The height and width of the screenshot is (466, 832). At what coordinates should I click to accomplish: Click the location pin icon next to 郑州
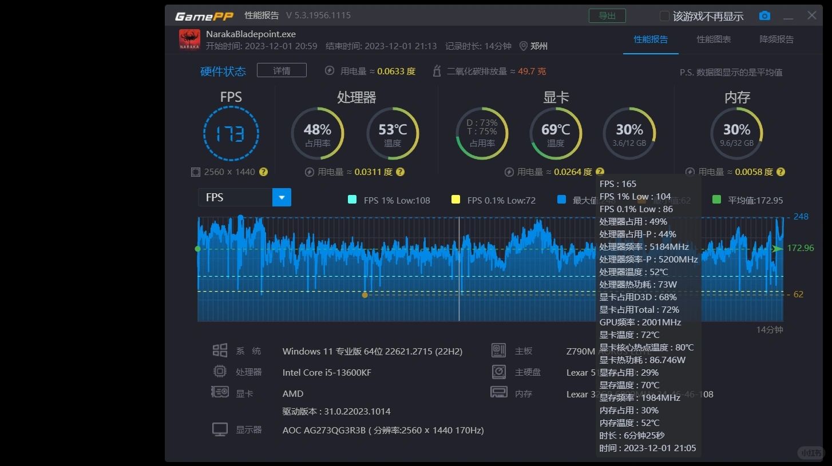pos(523,46)
